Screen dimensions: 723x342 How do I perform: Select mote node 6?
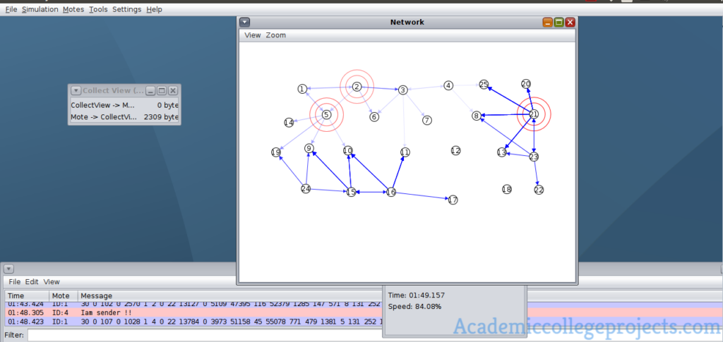[x=374, y=117]
